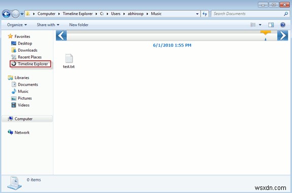Select Users breadcrumb segment
This screenshot has width=292, height=193.
[116, 14]
